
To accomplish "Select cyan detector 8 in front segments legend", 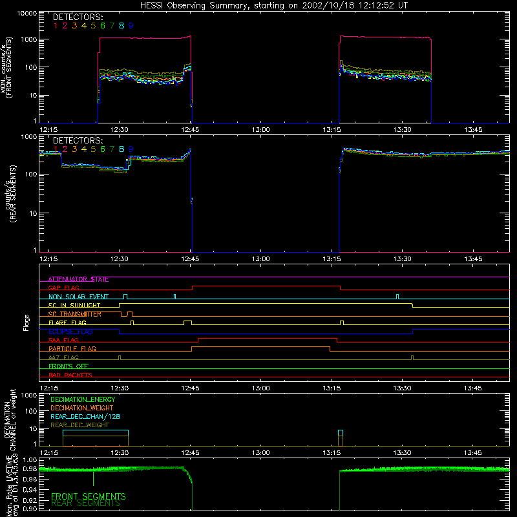I will click(121, 26).
